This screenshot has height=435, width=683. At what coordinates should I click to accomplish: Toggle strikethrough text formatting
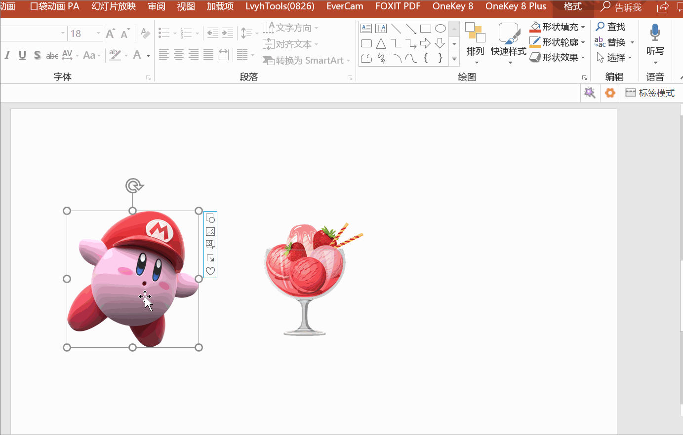point(52,55)
